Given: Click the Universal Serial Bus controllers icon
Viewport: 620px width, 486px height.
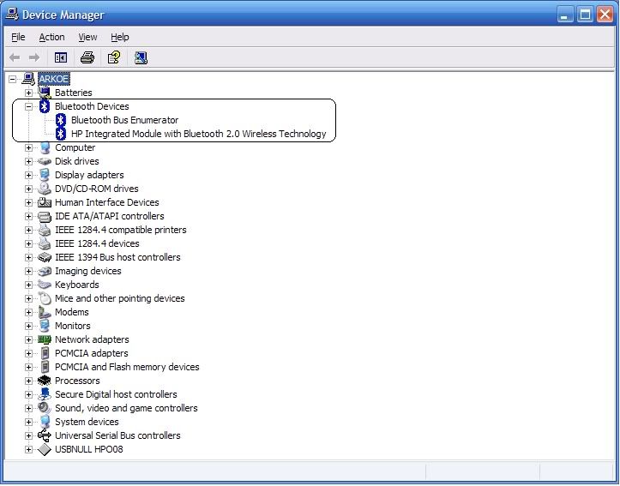Looking at the screenshot, I should [x=45, y=435].
